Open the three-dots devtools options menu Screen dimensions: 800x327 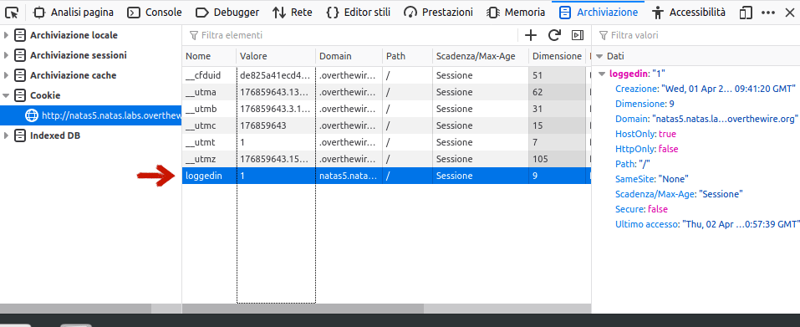tap(768, 13)
